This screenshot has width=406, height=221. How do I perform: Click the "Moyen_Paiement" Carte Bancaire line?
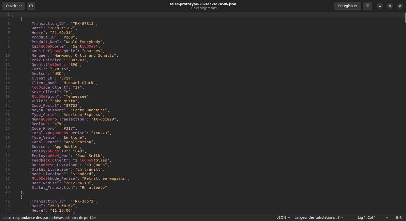click(69, 110)
